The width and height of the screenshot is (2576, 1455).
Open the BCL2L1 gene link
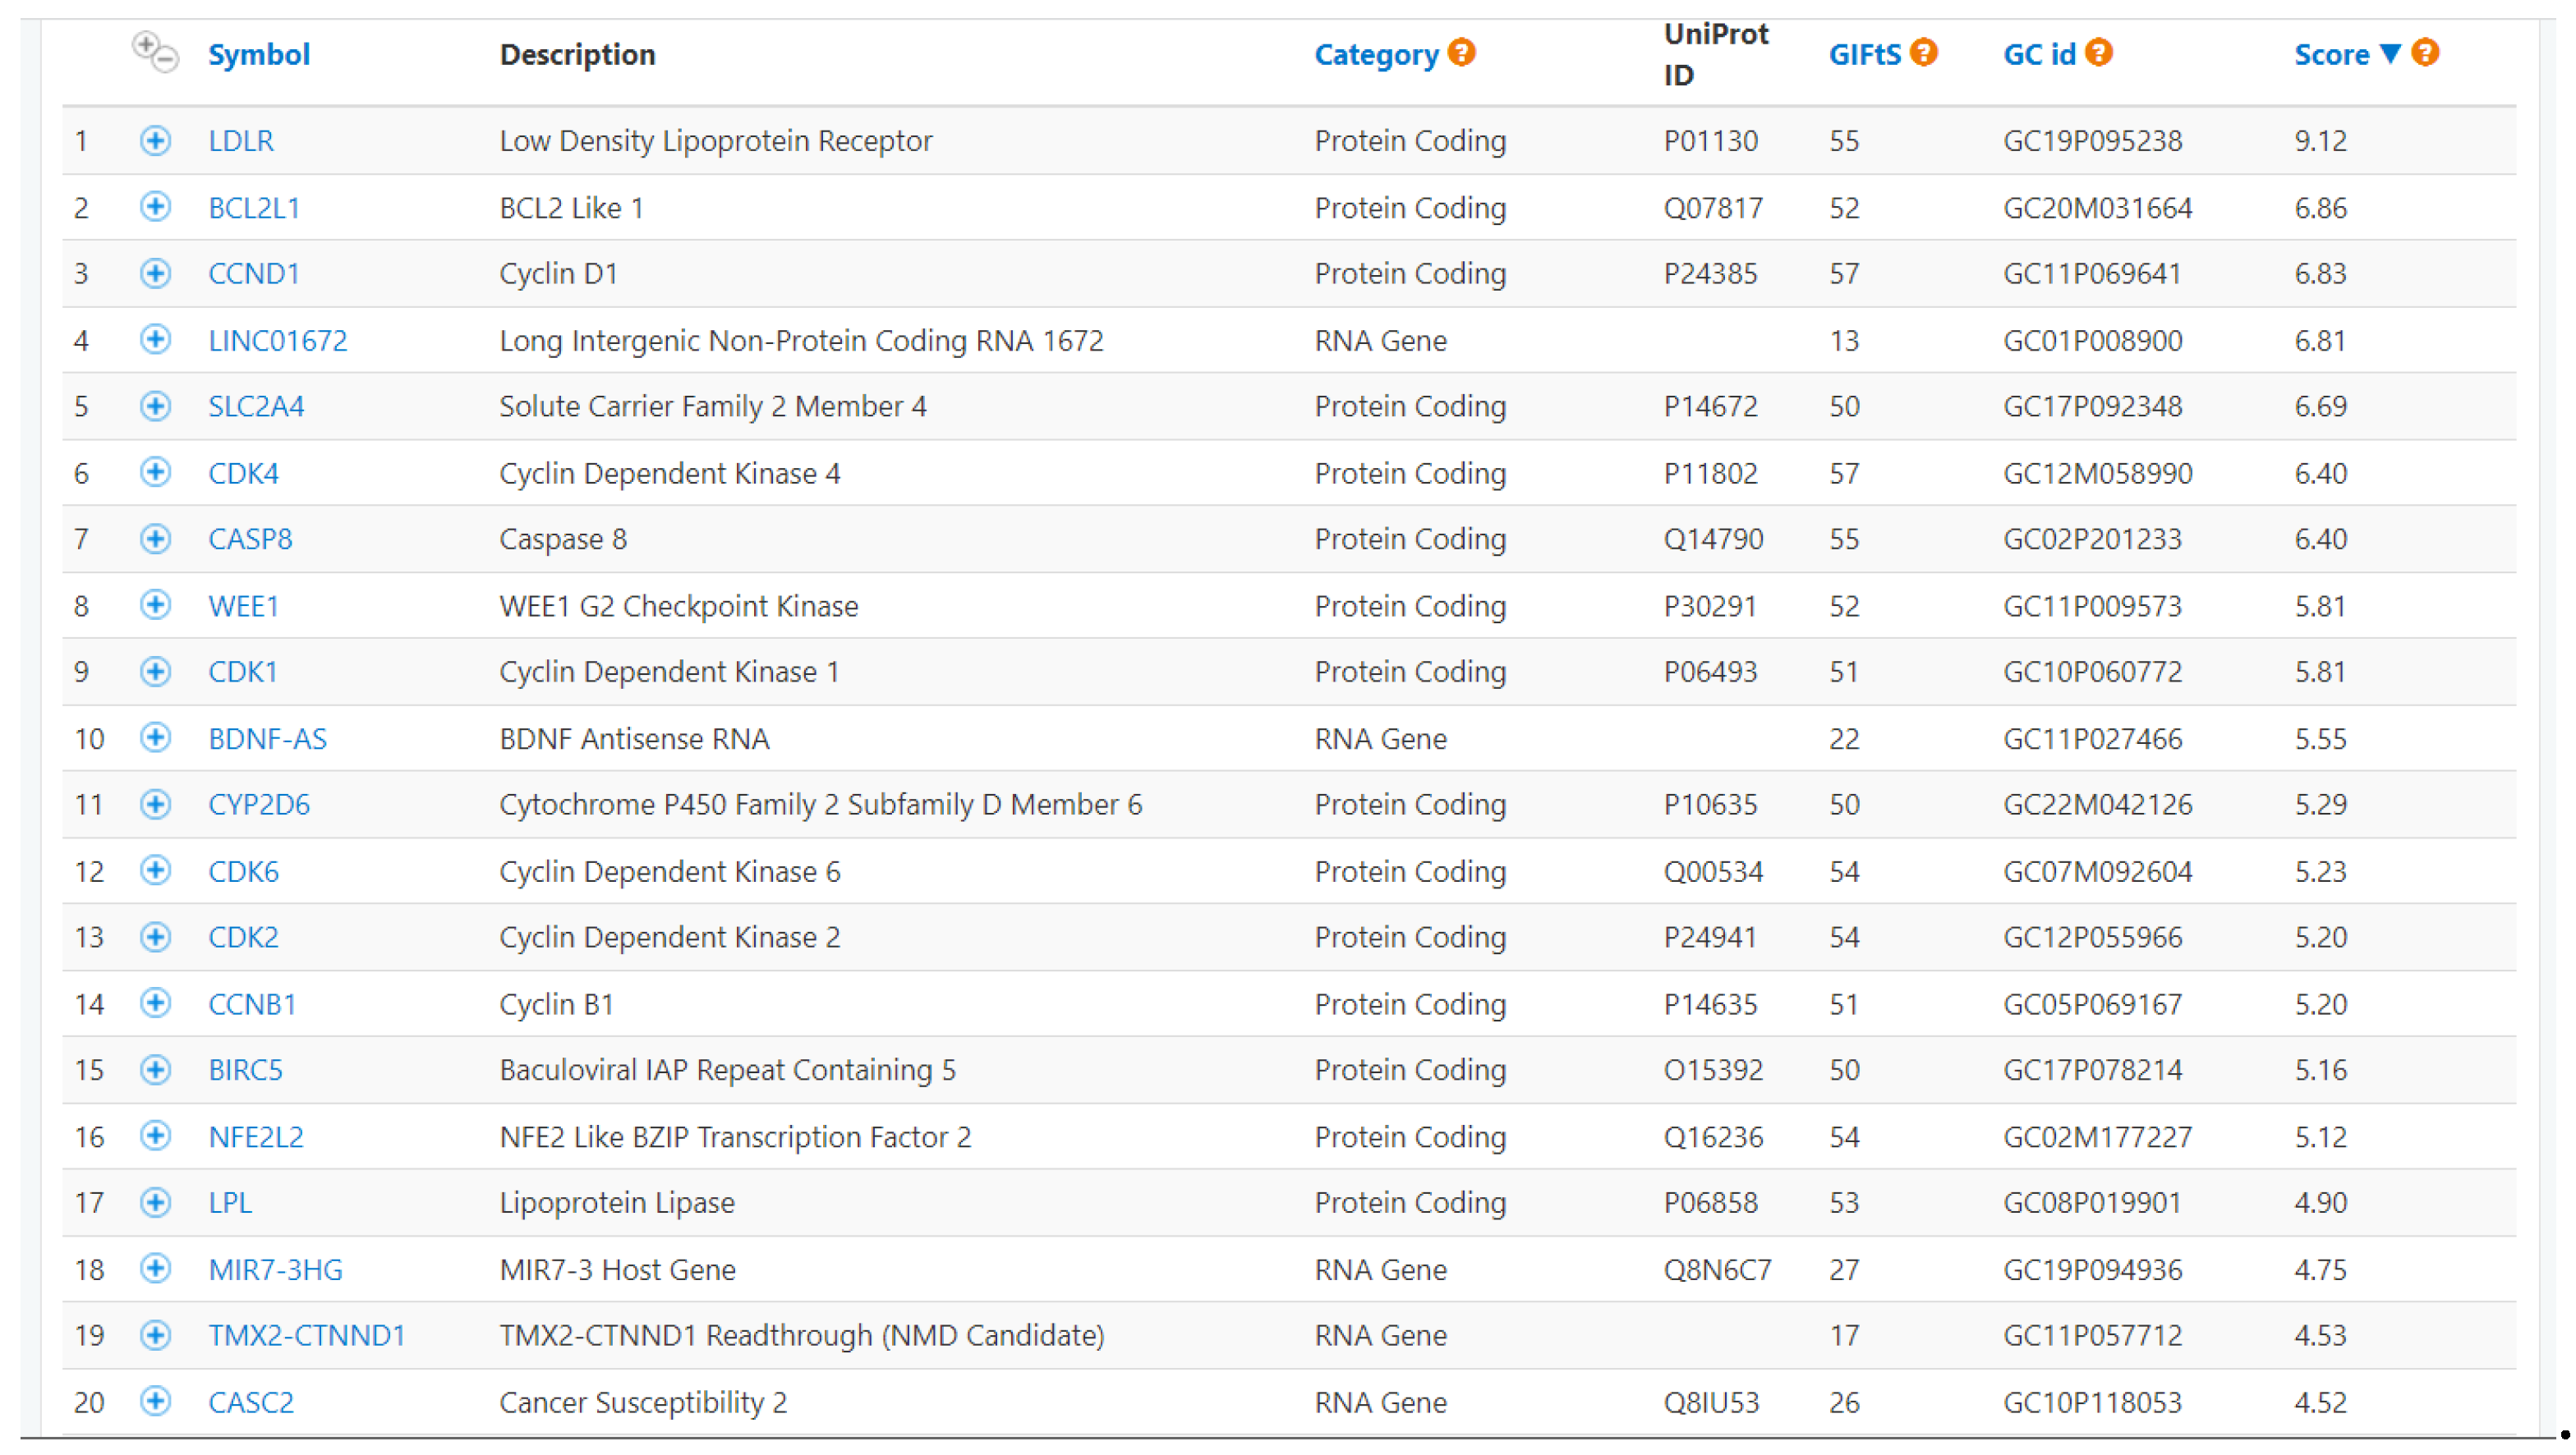254,208
